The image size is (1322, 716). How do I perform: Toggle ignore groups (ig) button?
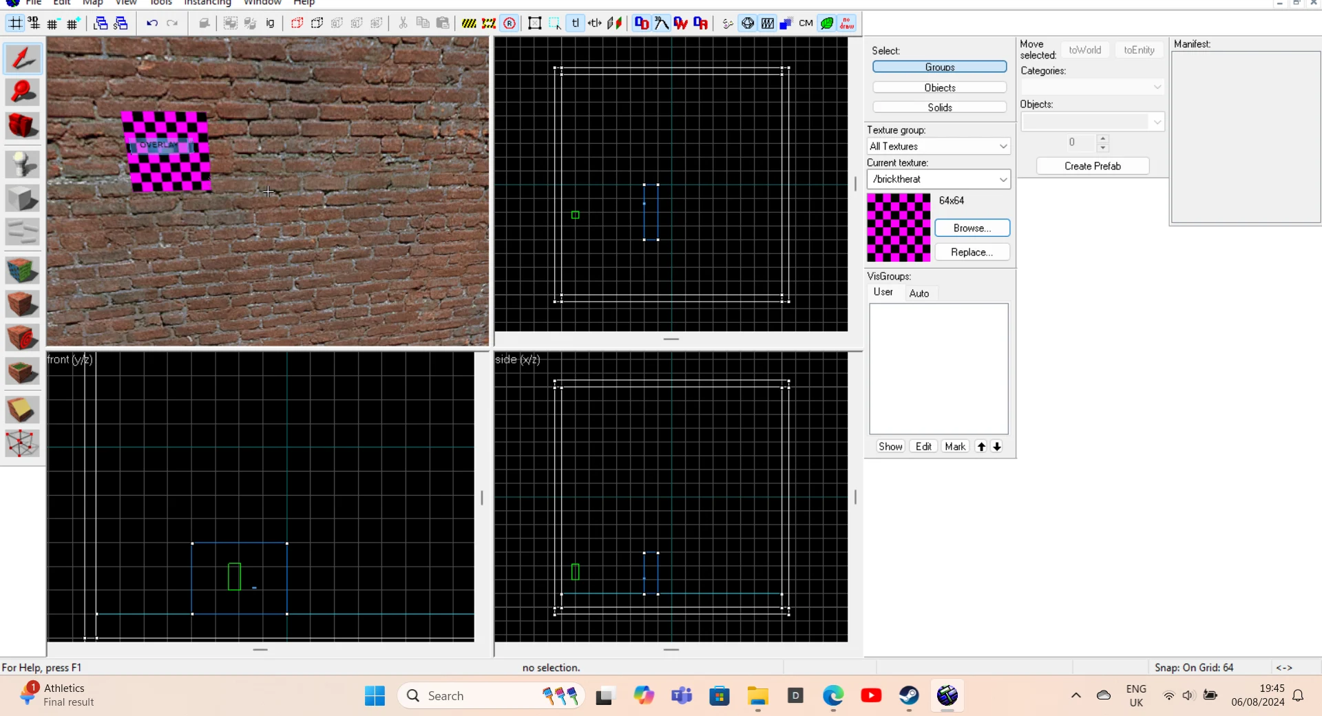[x=270, y=23]
